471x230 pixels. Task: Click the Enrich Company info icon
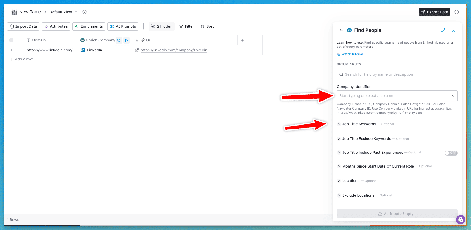point(119,40)
